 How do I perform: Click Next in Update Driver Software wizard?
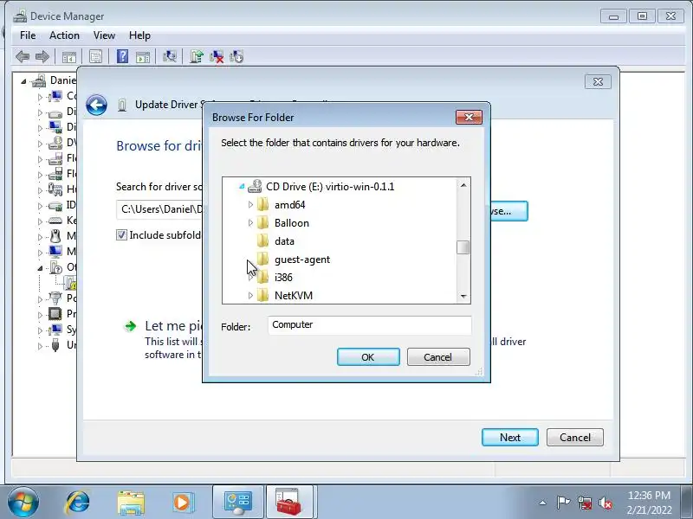pyautogui.click(x=510, y=438)
